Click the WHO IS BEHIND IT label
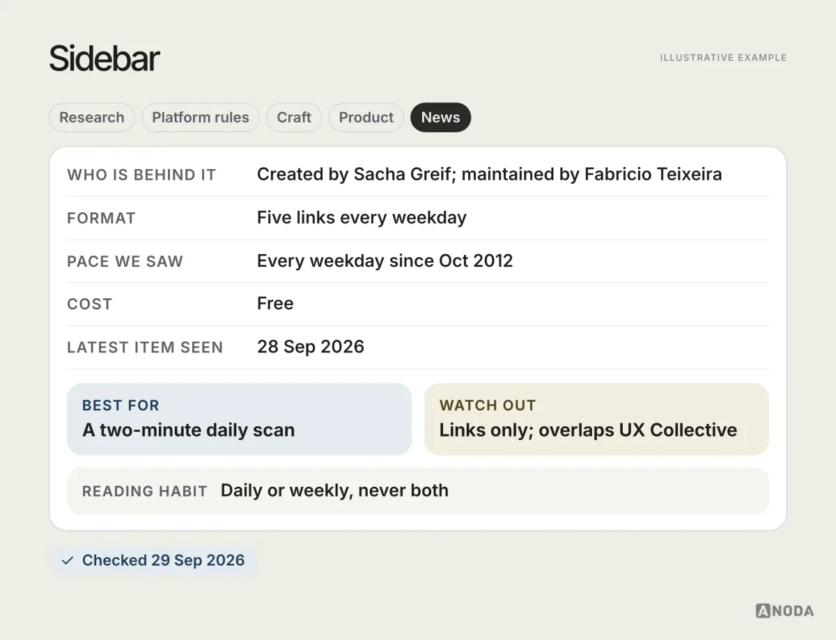This screenshot has height=640, width=836. click(141, 175)
